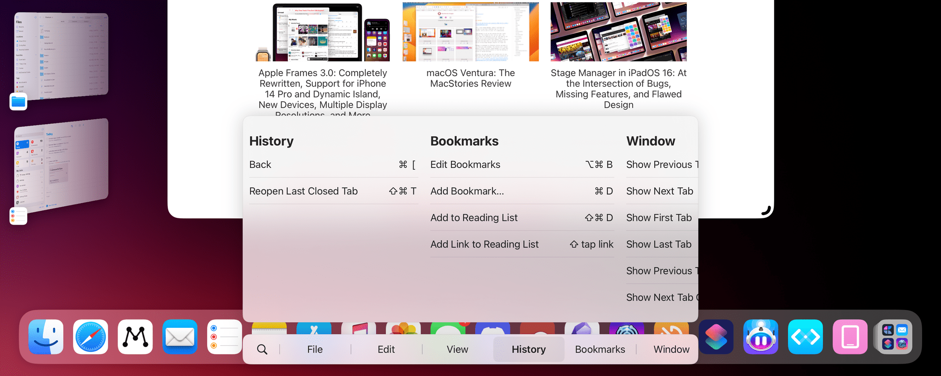The width and height of the screenshot is (941, 376).
Task: Select the History tab in shortcuts bar
Action: click(x=529, y=349)
